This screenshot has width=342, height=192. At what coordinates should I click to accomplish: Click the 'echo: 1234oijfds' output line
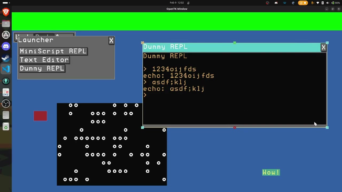tap(178, 76)
